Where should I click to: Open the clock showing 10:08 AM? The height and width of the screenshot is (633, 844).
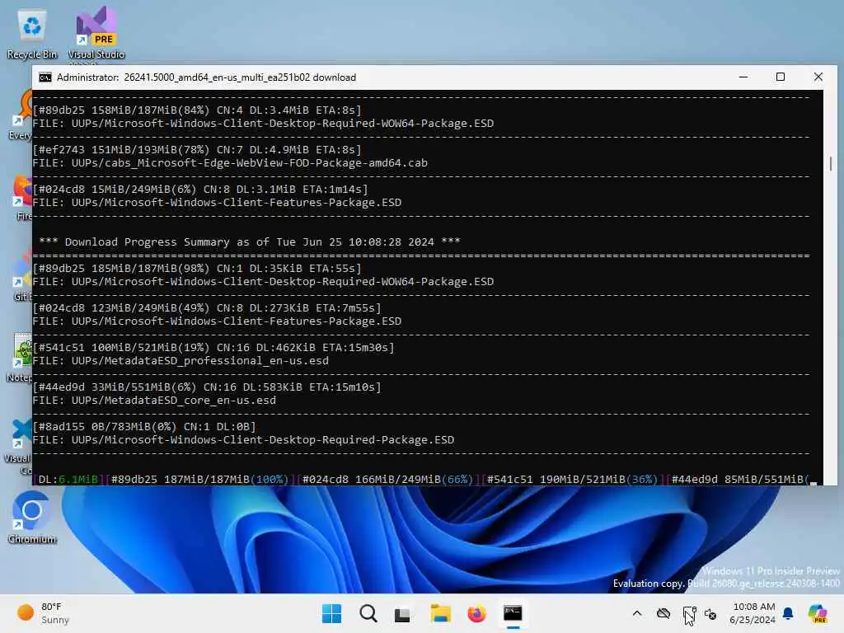pos(753,613)
